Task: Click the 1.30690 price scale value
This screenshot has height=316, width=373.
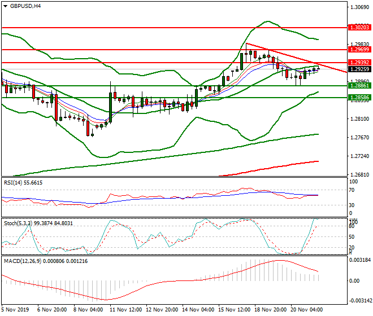Action: pyautogui.click(x=360, y=7)
